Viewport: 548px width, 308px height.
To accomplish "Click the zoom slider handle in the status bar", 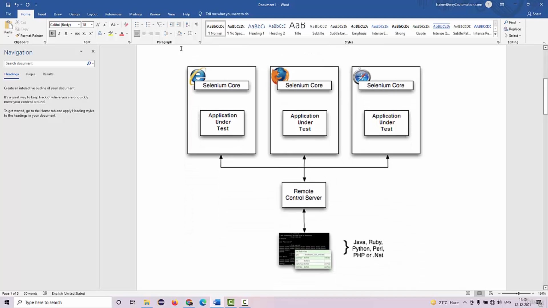I will (518, 293).
